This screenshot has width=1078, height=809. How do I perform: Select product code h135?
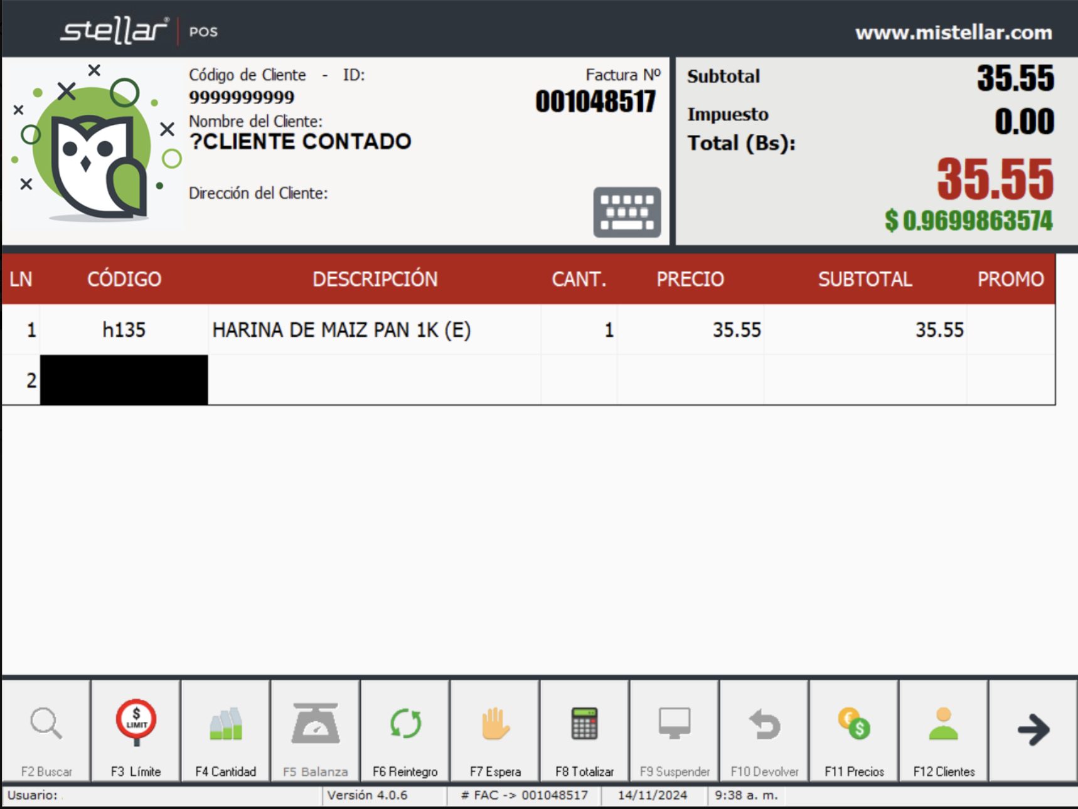point(124,329)
